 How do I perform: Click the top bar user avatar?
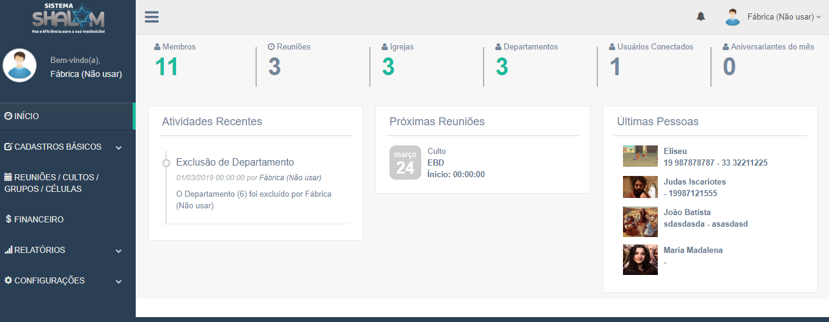732,17
